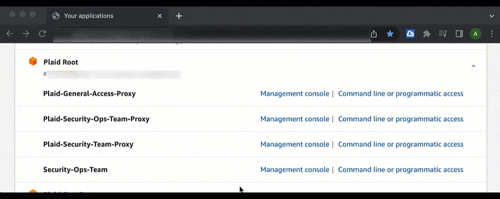Open the Chrome three-dot menu
This screenshot has width=500, height=199.
(492, 34)
